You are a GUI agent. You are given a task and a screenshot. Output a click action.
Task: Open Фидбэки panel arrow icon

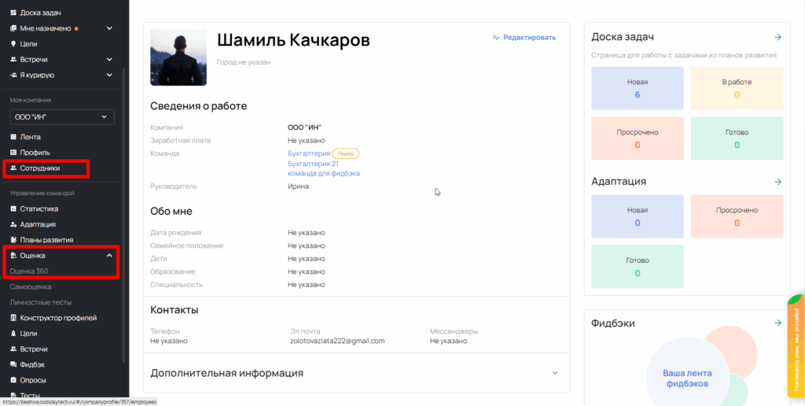[777, 323]
